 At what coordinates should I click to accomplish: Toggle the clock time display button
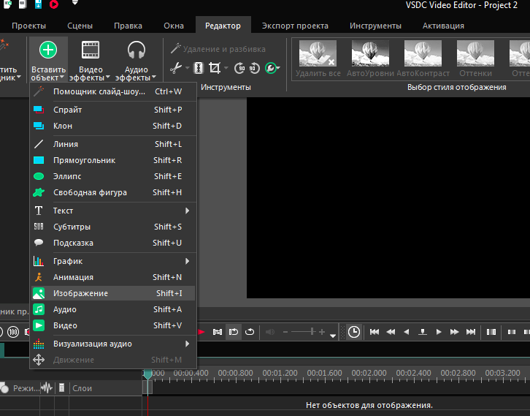(x=354, y=332)
